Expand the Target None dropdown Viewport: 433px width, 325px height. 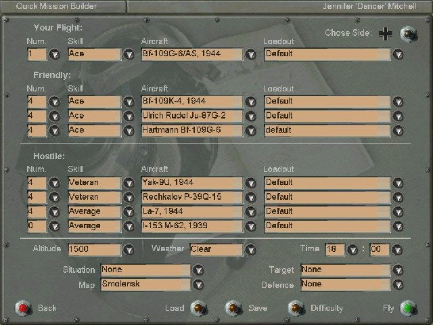point(398,269)
